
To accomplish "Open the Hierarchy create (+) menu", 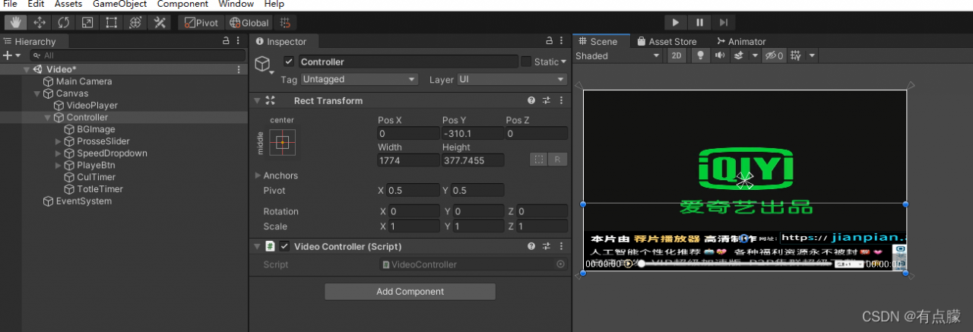I will point(11,55).
